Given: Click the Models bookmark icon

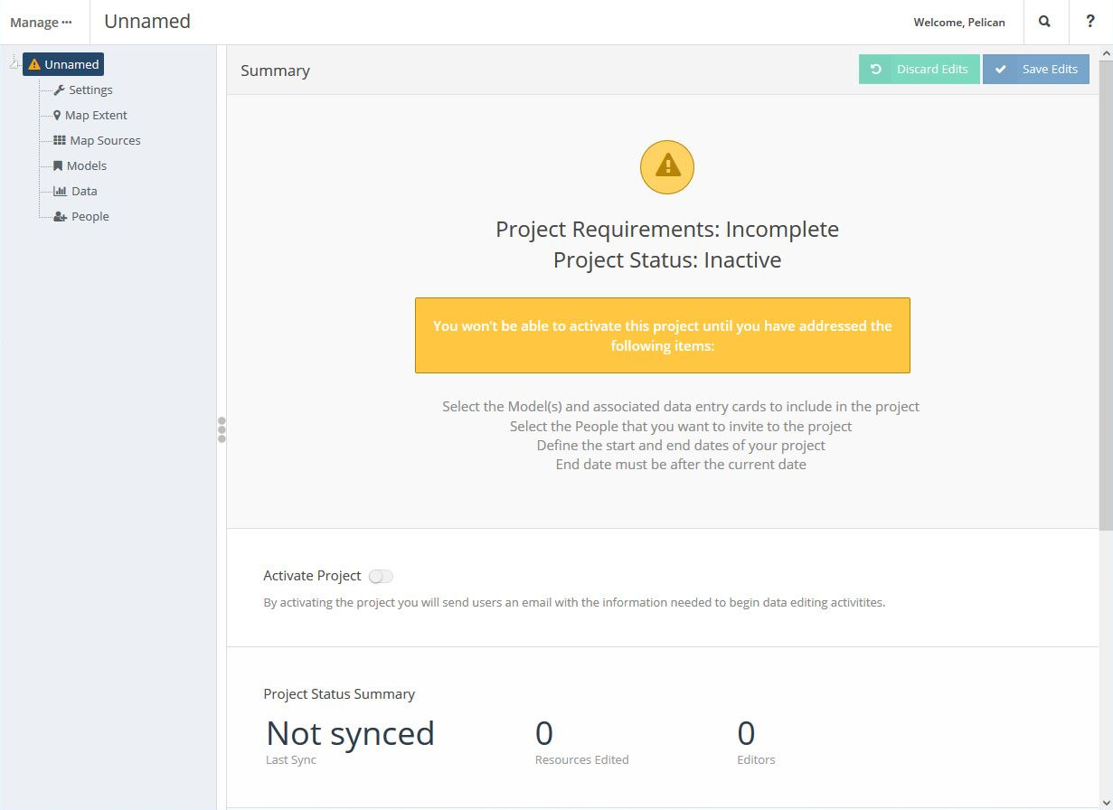Looking at the screenshot, I should click(x=58, y=165).
